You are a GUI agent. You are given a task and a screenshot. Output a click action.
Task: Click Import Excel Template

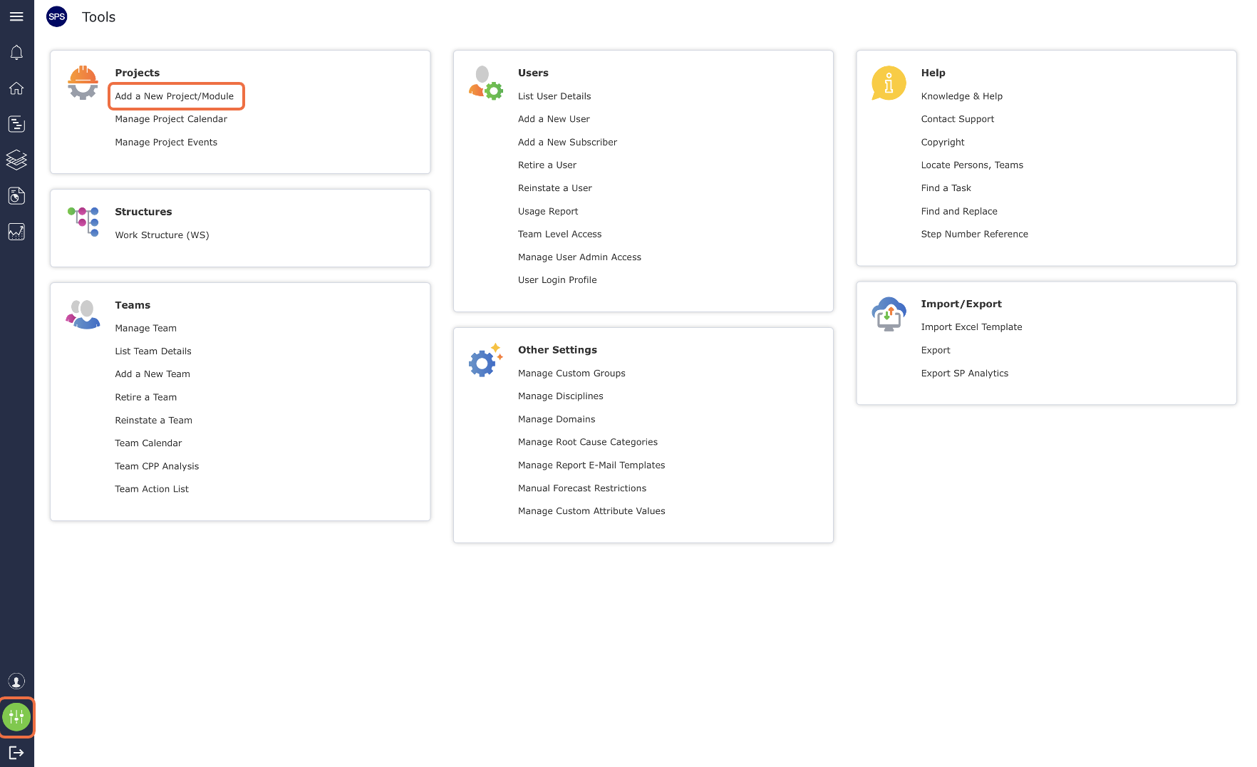click(971, 327)
